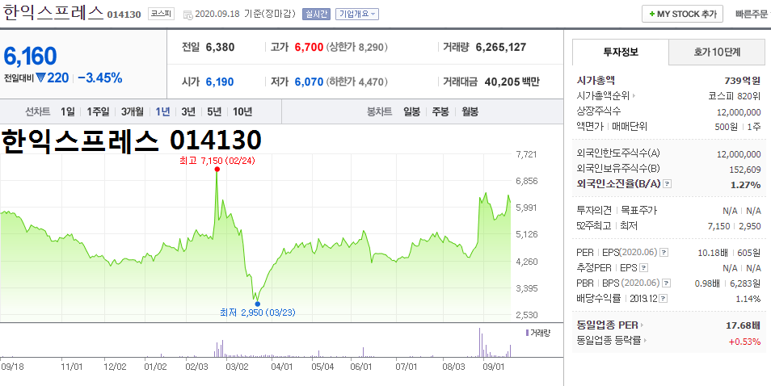Click the 고가 6,700 value
Viewport: 771px width, 386px height.
[x=309, y=47]
